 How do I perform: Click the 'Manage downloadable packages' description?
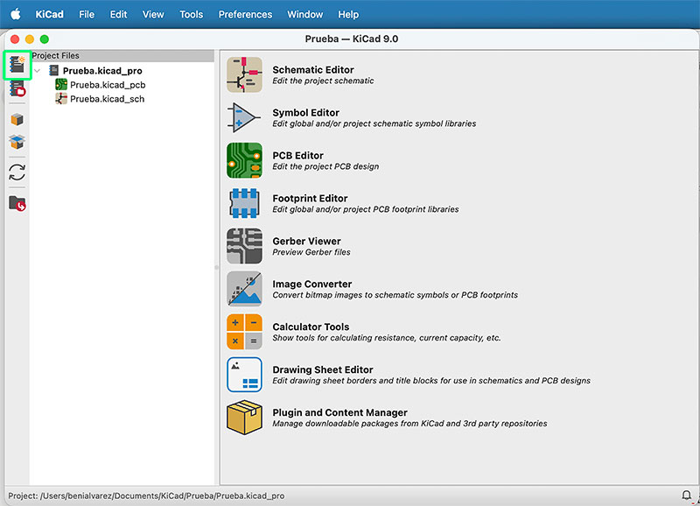409,424
